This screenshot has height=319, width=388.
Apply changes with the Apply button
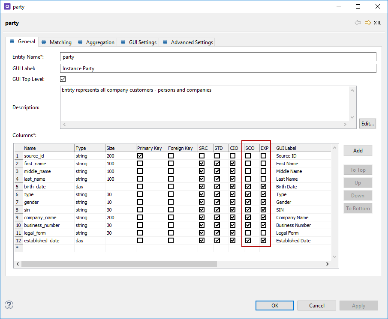358,305
